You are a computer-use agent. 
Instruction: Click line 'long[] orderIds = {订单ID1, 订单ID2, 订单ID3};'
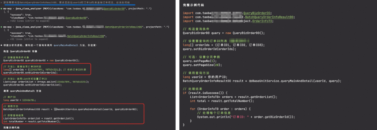(224, 45)
